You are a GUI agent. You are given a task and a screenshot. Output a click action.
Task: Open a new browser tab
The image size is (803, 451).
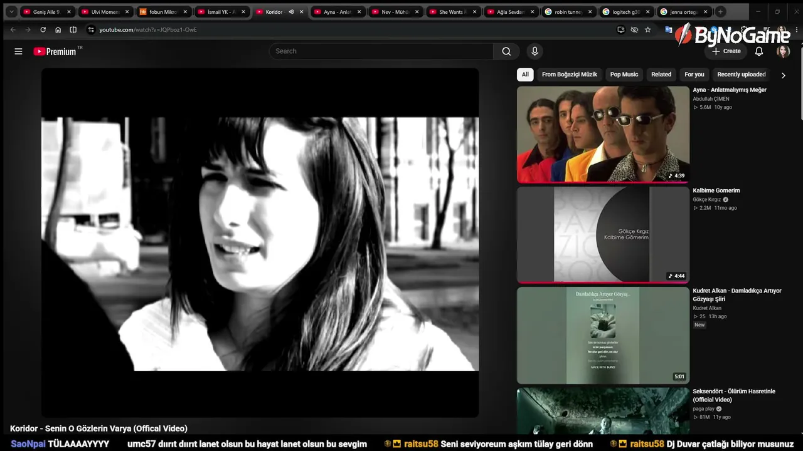(x=720, y=12)
